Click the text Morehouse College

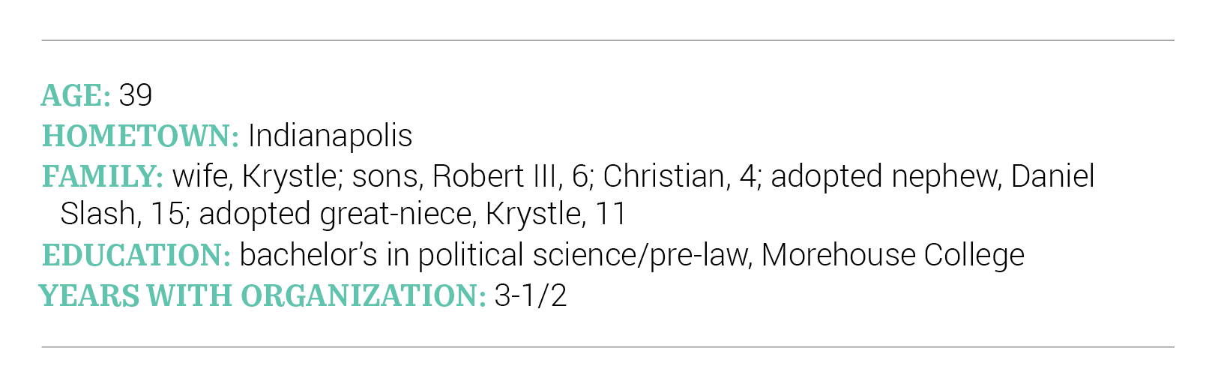pyautogui.click(x=893, y=255)
